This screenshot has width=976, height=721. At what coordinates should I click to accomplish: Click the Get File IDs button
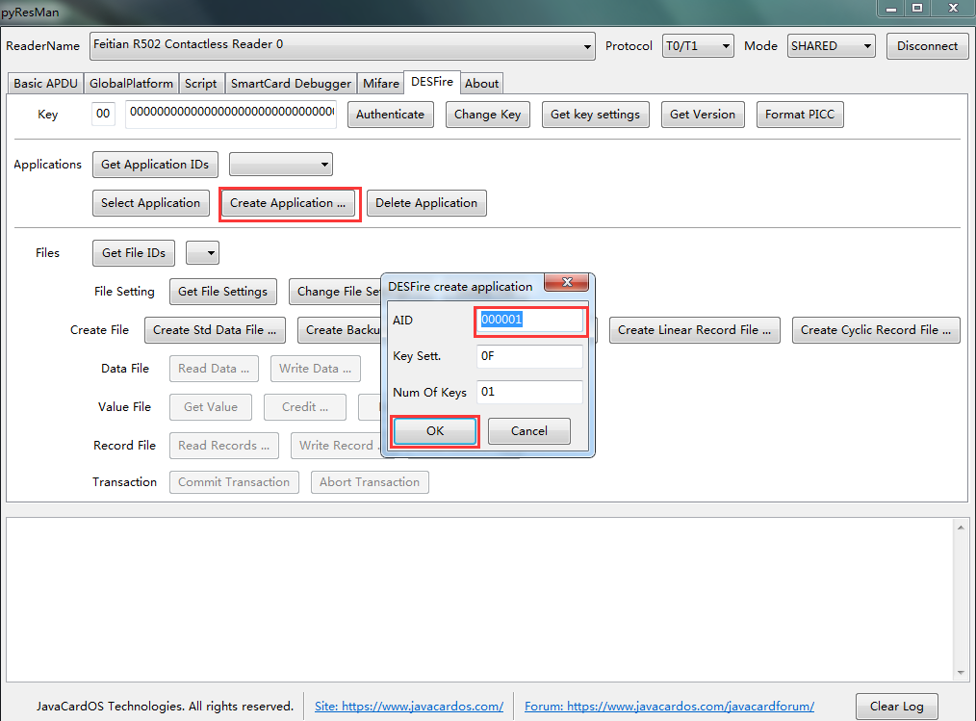[134, 253]
